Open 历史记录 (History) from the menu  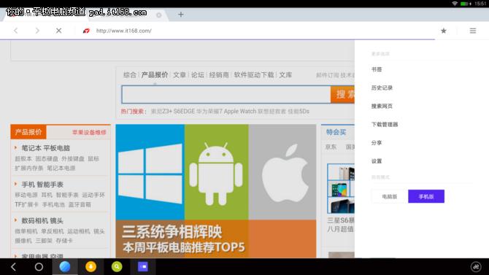tap(382, 88)
